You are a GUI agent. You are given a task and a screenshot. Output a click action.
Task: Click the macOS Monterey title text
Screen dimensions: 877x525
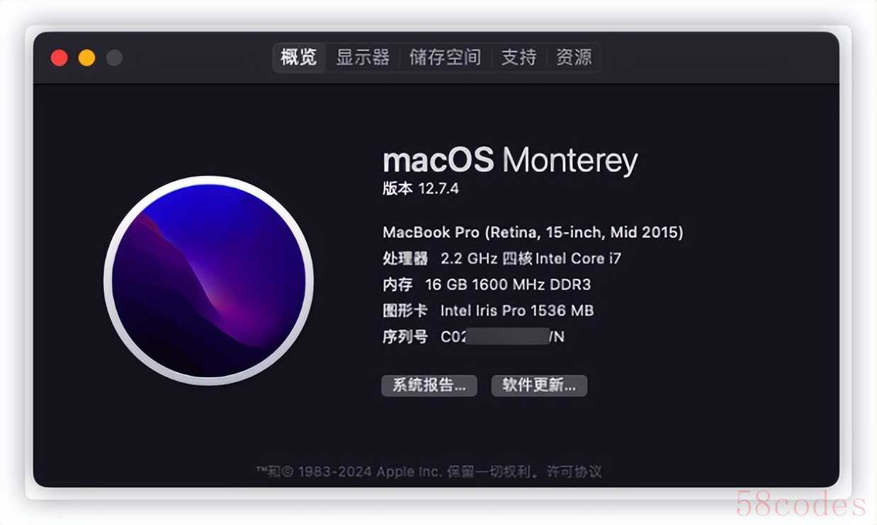[x=510, y=161]
